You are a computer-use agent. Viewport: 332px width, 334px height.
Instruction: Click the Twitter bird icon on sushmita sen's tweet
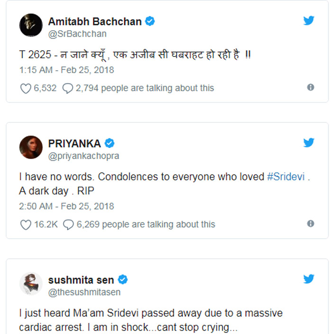coord(309,278)
